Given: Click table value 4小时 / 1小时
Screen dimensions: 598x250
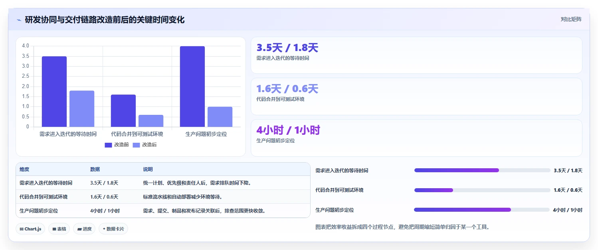Looking at the screenshot, I should tap(105, 211).
